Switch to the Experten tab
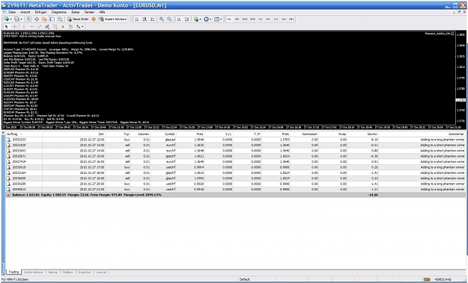Screen dimensions: 468x283 [85, 273]
